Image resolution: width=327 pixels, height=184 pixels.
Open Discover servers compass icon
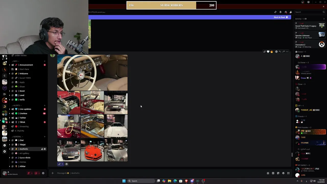4,151
